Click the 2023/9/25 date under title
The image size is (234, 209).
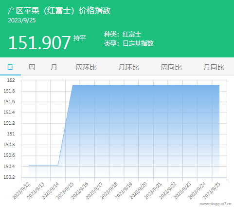click(22, 20)
